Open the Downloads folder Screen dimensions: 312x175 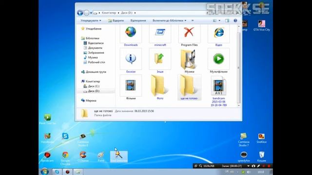click(x=131, y=35)
